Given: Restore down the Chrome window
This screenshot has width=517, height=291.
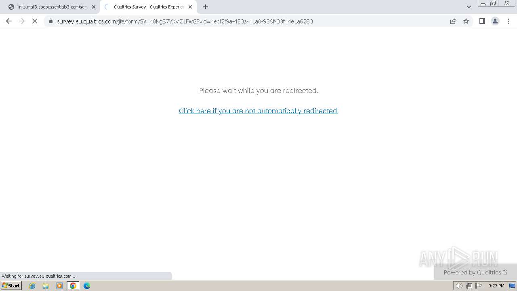Looking at the screenshot, I should [493, 4].
